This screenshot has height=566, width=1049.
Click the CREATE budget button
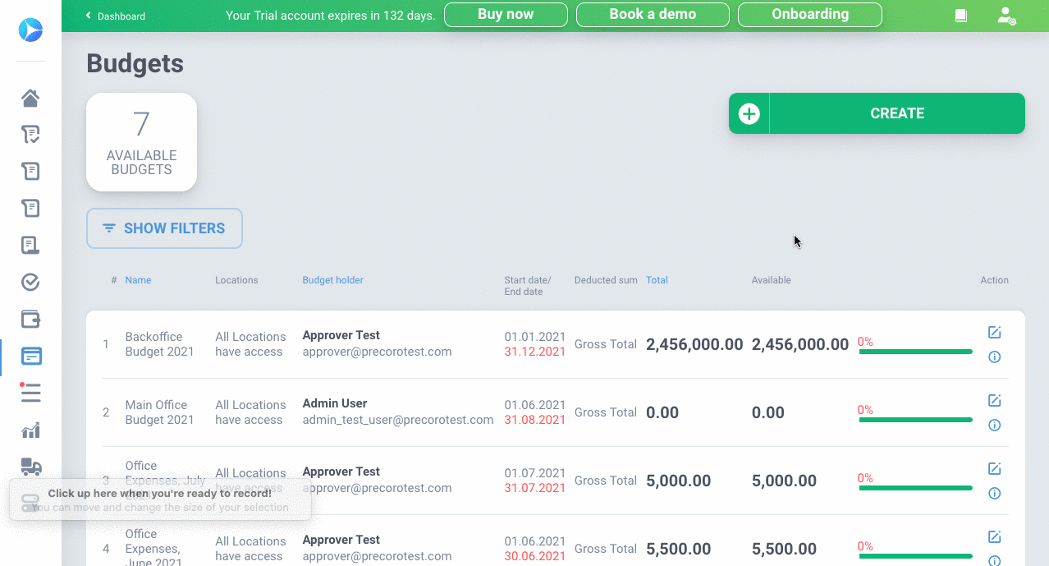(x=877, y=113)
